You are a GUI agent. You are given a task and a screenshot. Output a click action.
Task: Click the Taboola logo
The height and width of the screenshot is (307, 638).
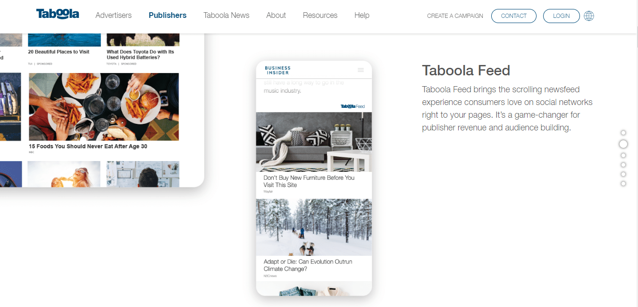click(x=58, y=14)
